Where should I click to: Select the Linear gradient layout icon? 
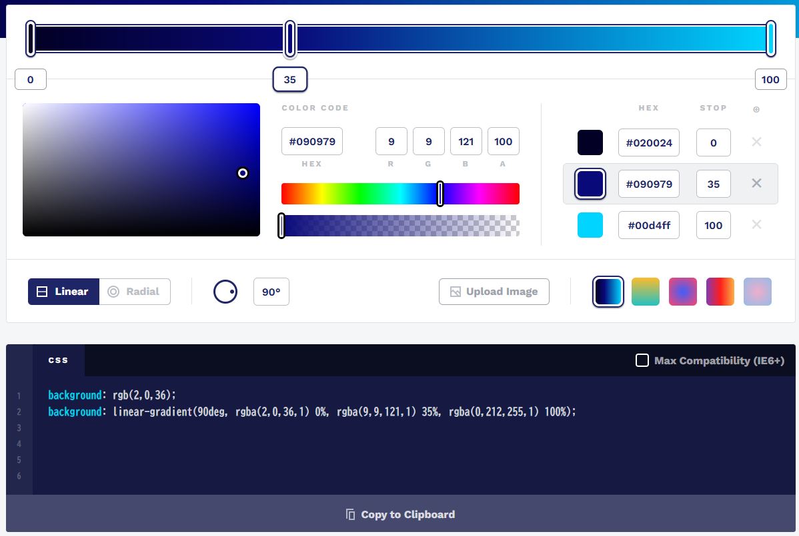42,291
